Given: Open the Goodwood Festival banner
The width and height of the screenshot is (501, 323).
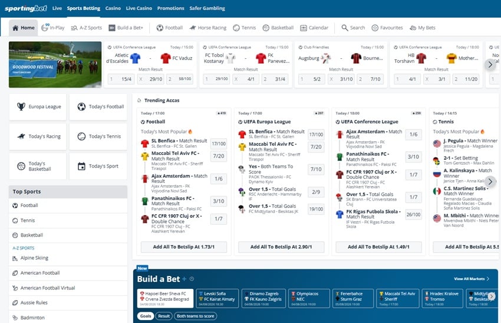Looking at the screenshot, I should coord(55,64).
